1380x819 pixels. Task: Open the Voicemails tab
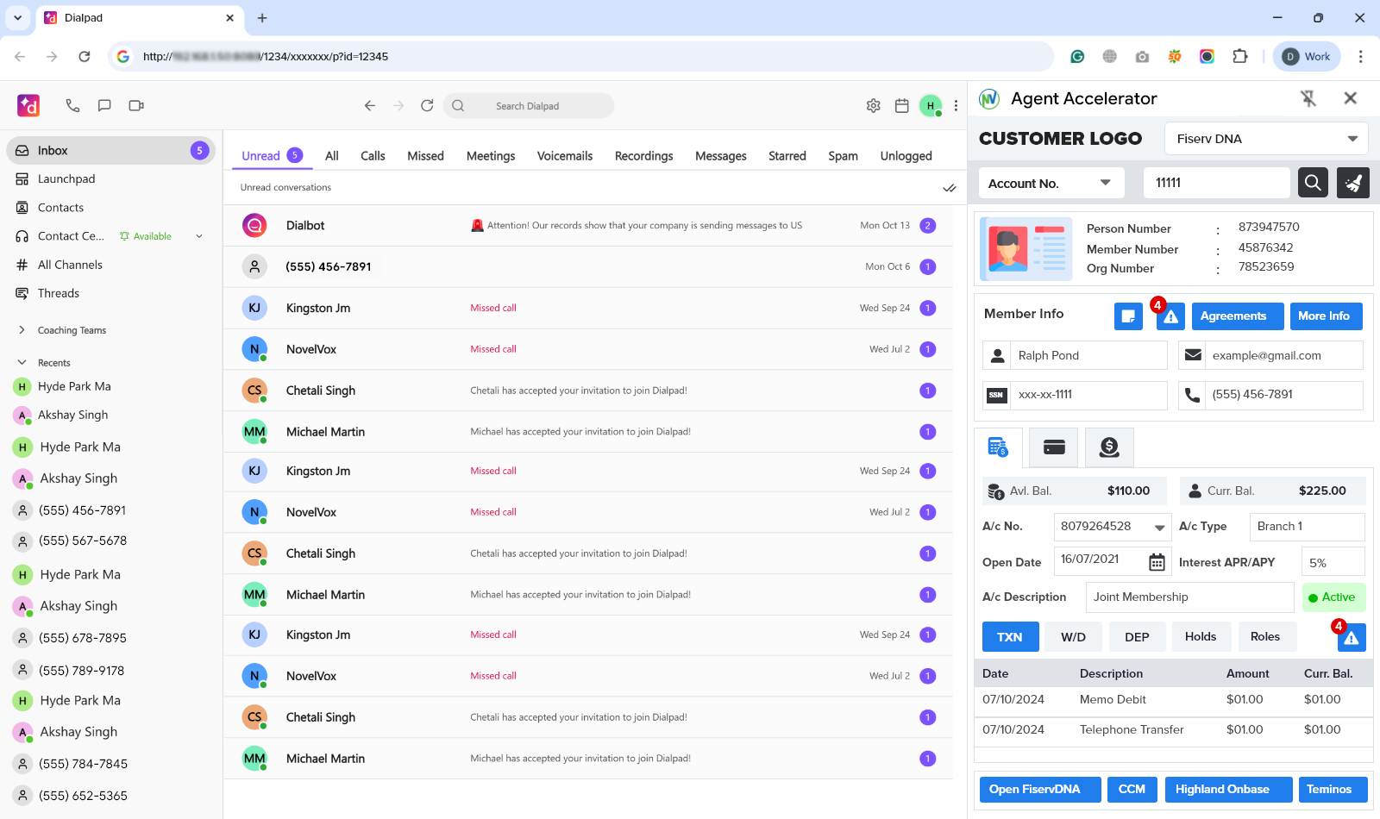click(565, 156)
